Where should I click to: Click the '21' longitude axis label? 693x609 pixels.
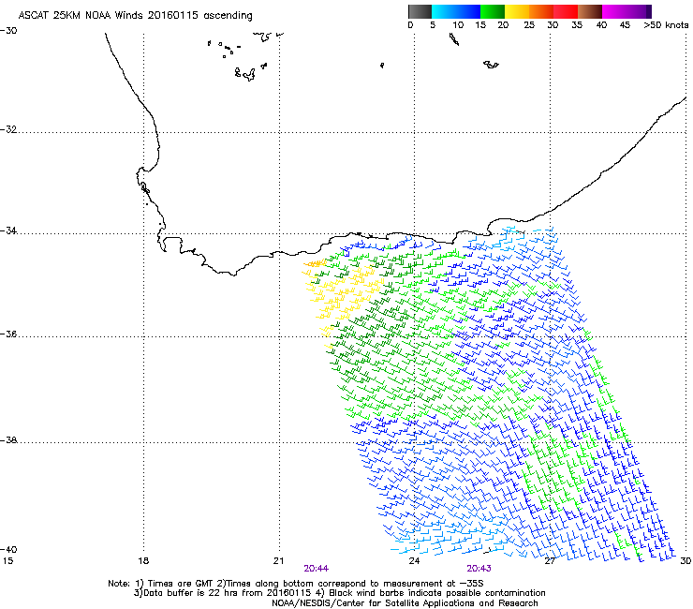click(x=278, y=561)
